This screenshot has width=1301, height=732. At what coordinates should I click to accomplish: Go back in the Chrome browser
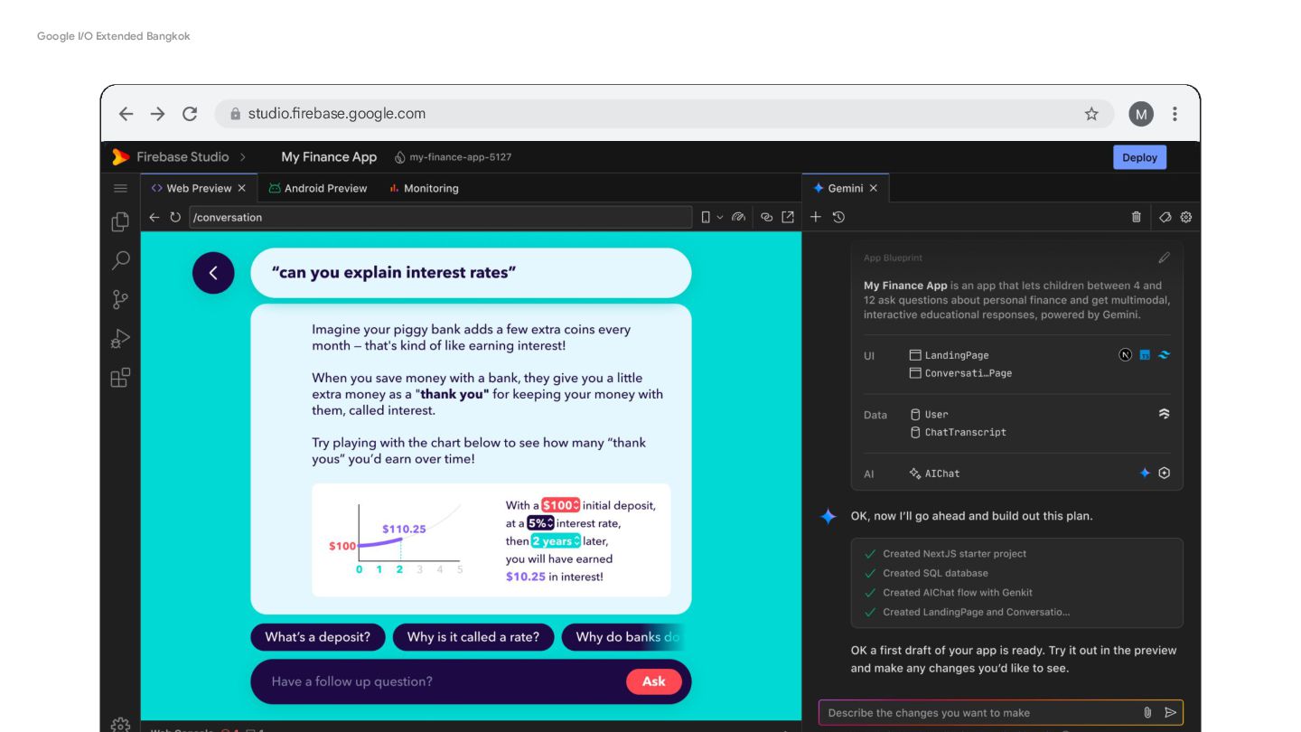coord(126,114)
